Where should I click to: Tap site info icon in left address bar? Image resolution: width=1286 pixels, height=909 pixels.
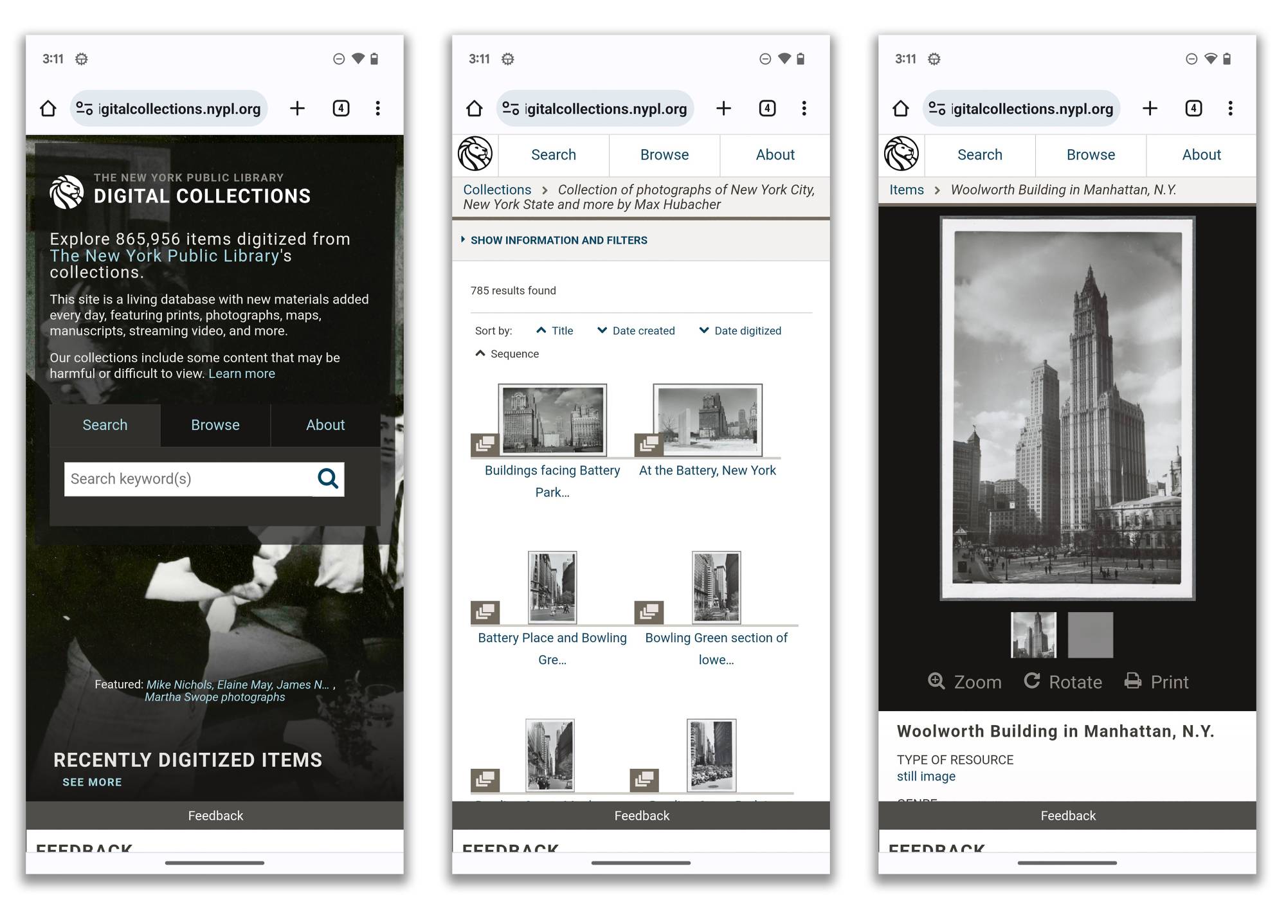pos(84,109)
